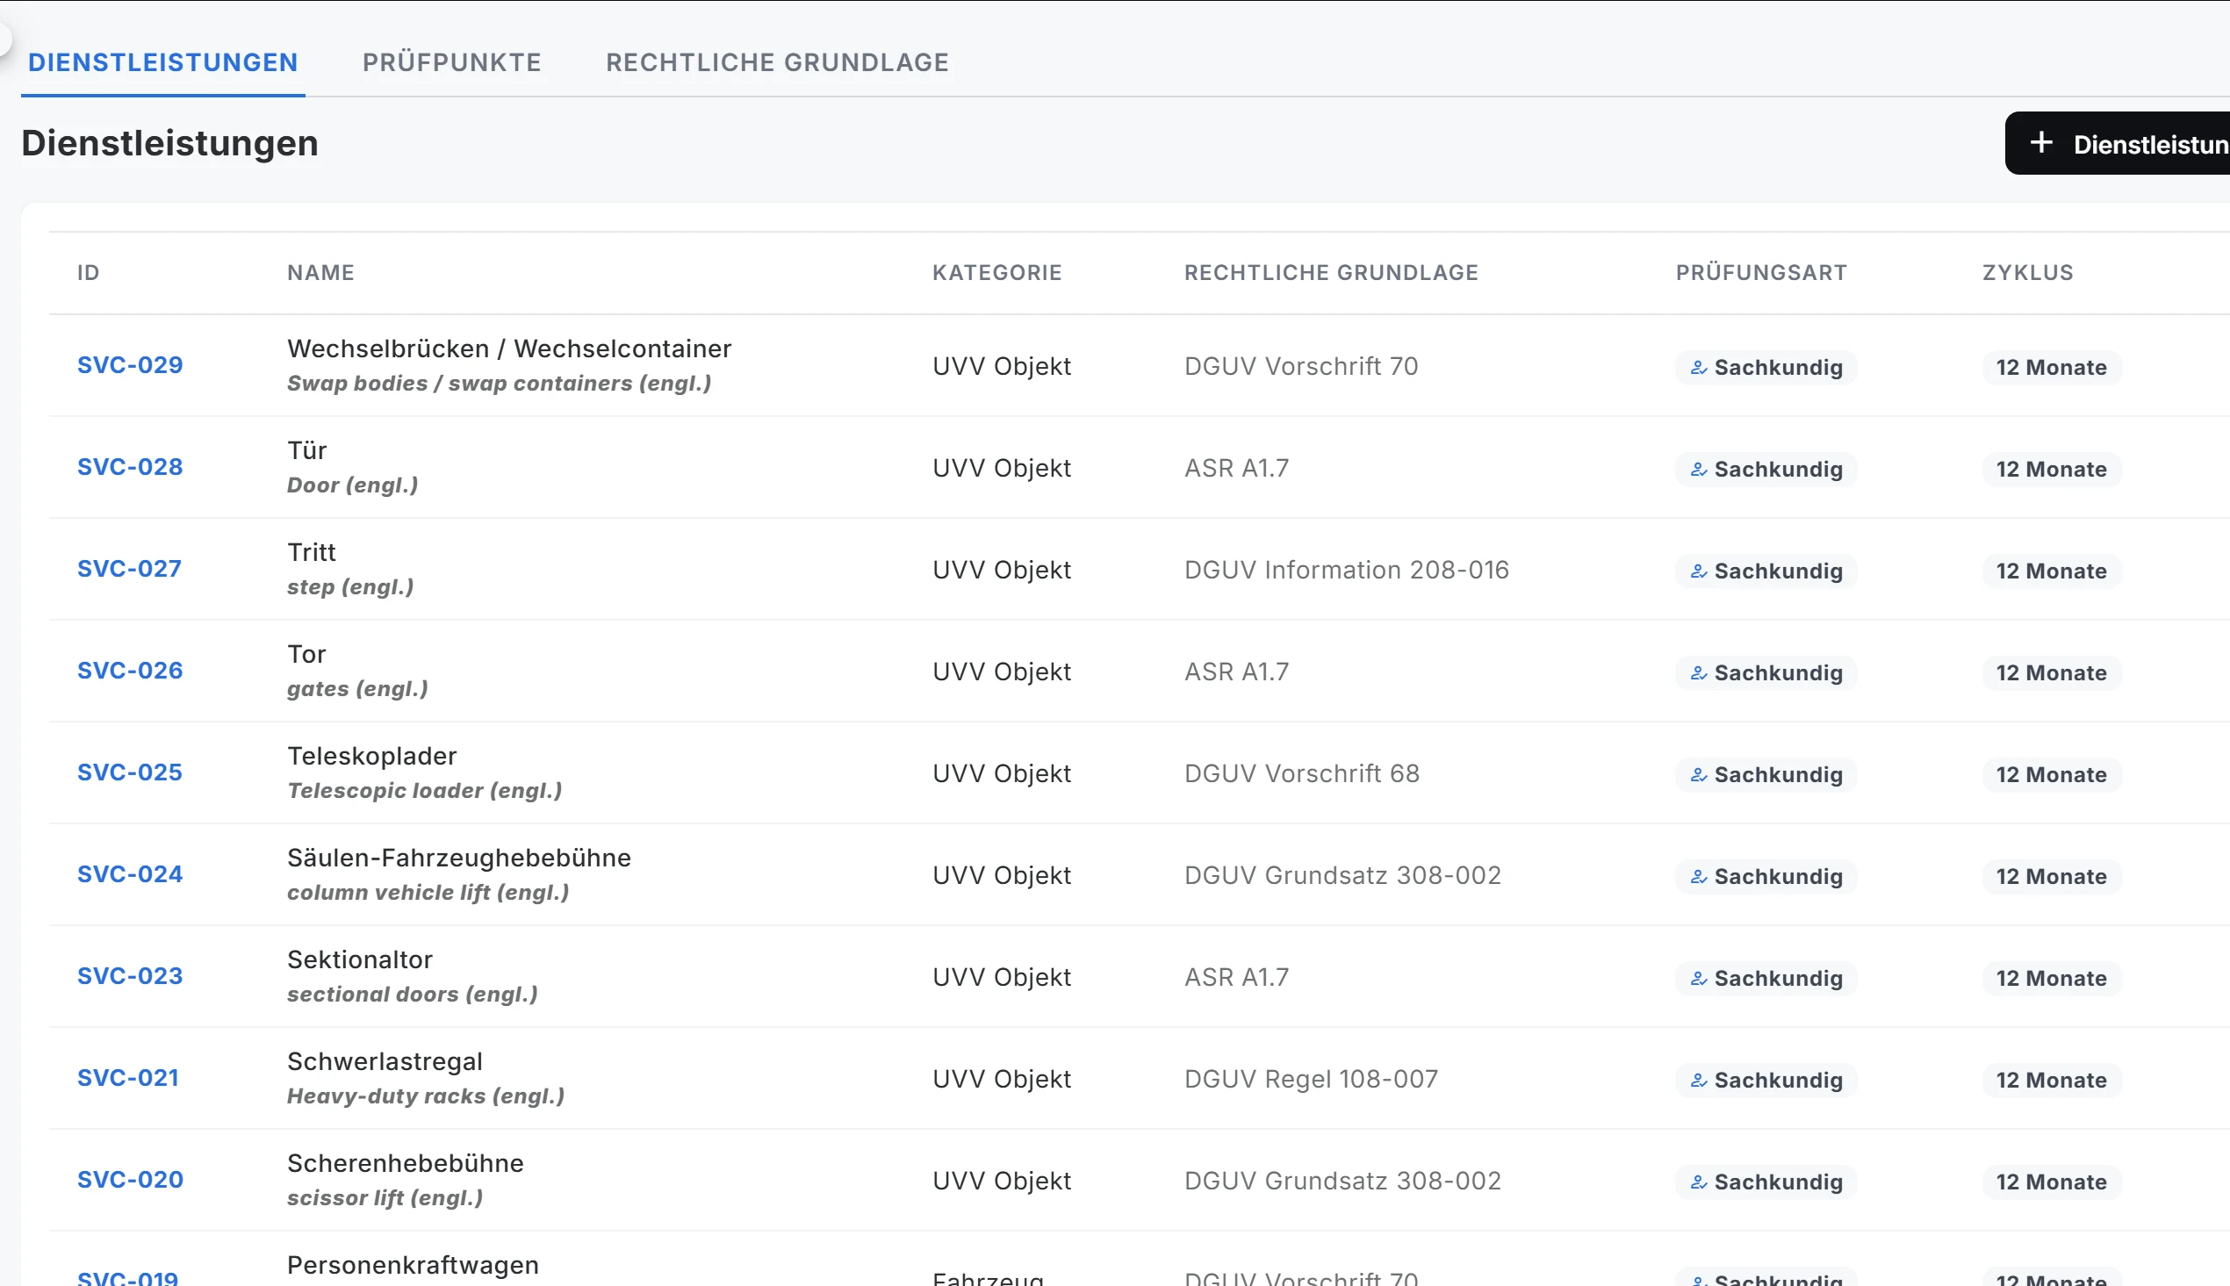
Task: Click 'Heavy-duty racks (engl.)' subtitle
Action: [426, 1097]
